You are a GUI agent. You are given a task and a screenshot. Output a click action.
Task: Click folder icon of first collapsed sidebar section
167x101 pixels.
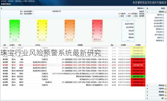pyautogui.click(x=165, y=85)
